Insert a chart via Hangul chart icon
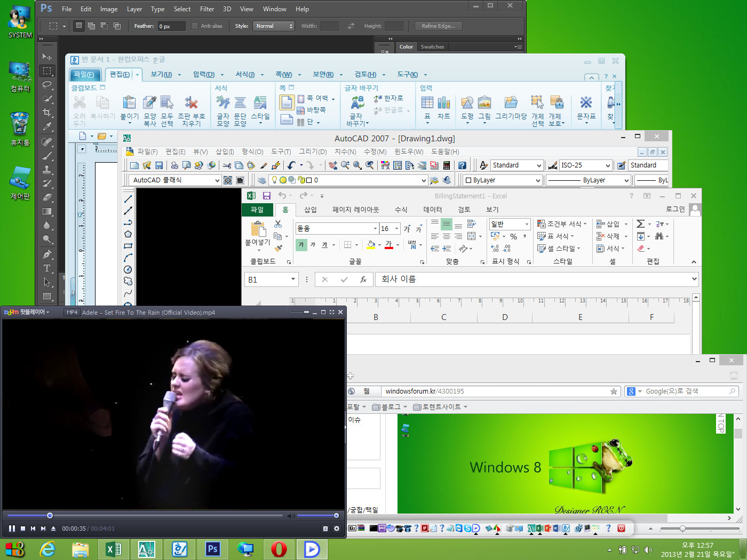747x560 pixels. [444, 102]
